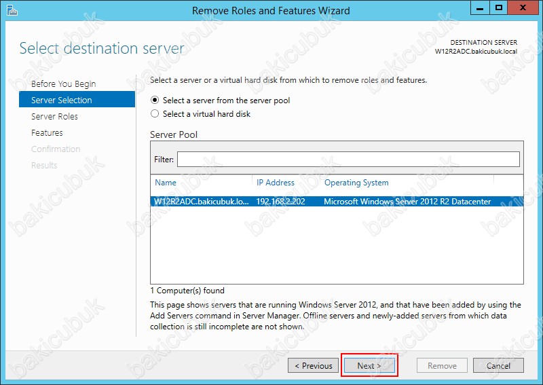543x385 pixels.
Task: Sort server pool by Name column
Action: tap(165, 183)
